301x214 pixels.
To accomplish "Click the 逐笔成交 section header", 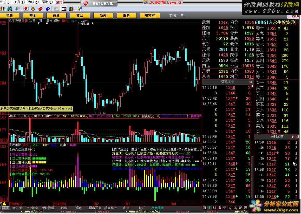I will click(227, 82).
